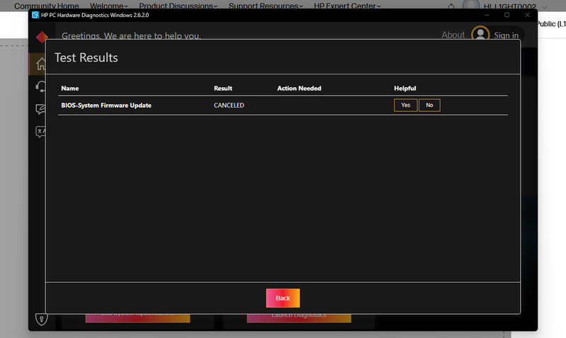Open the support headset sidebar icon

(x=41, y=86)
